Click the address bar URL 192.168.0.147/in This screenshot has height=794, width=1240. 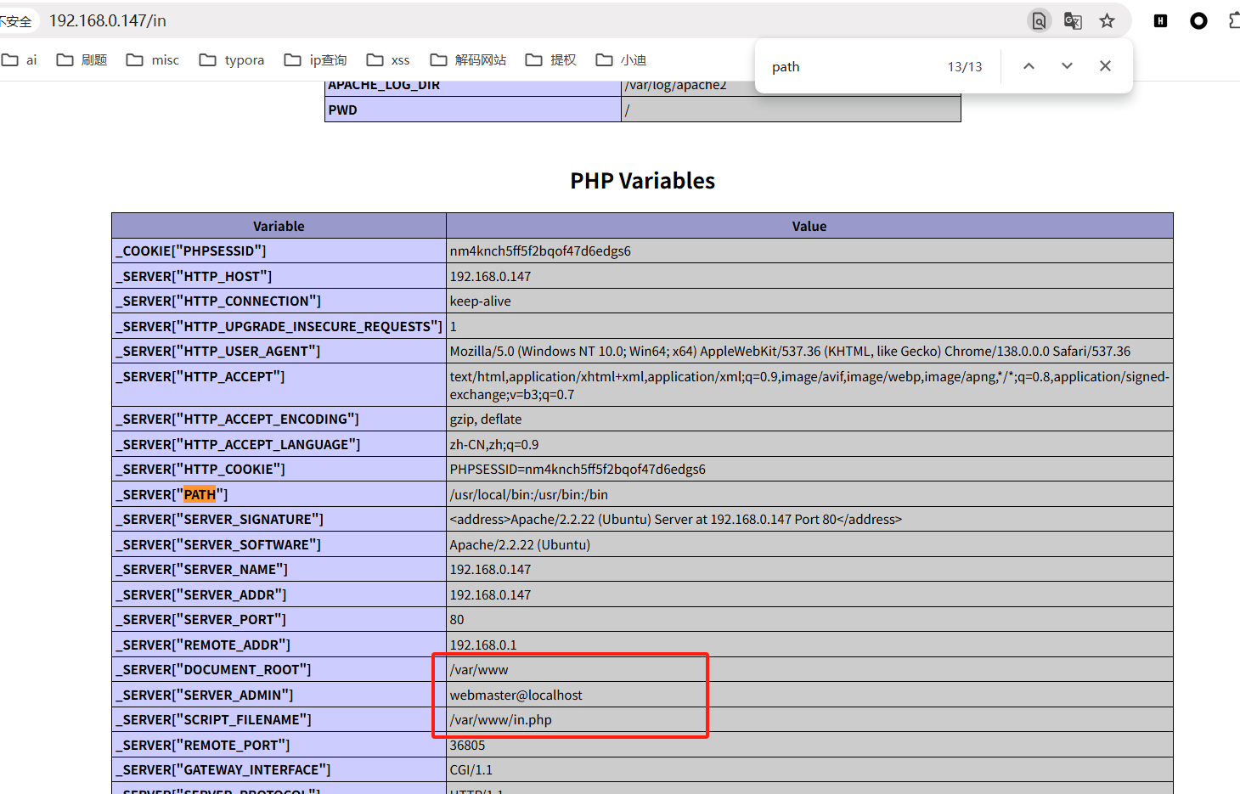pyautogui.click(x=108, y=20)
